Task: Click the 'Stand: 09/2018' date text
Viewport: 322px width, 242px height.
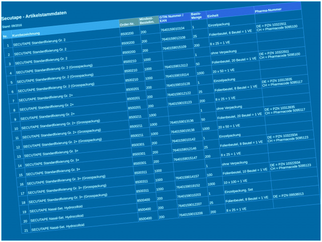Action: [x=12, y=26]
